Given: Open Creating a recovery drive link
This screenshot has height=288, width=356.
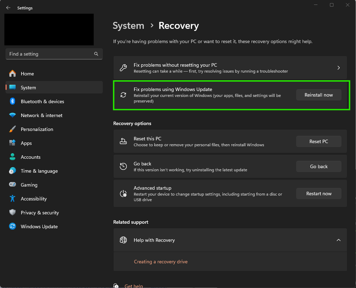Looking at the screenshot, I should [x=161, y=262].
